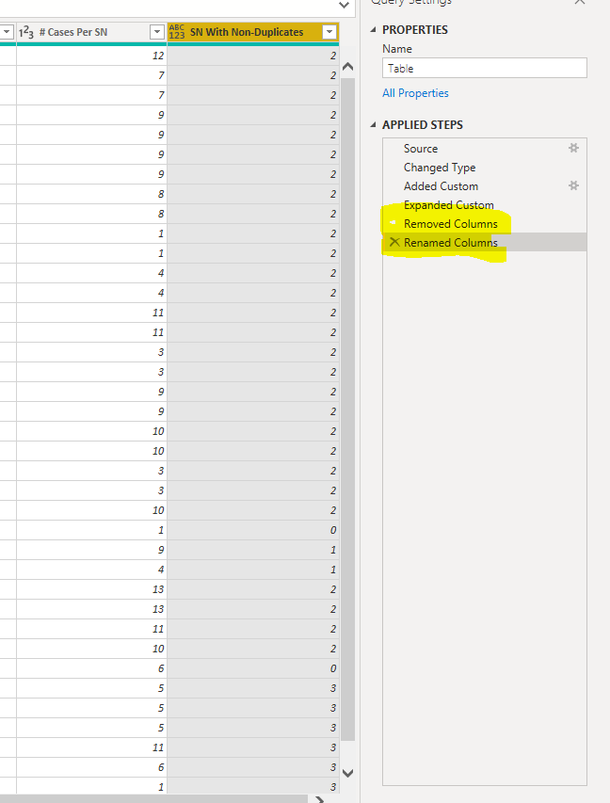
Task: Collapse the APPLIED STEPS section
Action: [373, 124]
